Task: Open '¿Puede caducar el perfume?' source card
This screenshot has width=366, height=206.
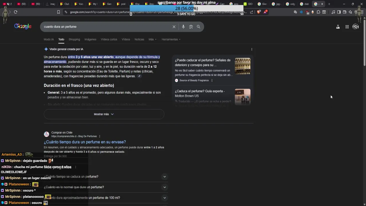Action: pyautogui.click(x=203, y=63)
